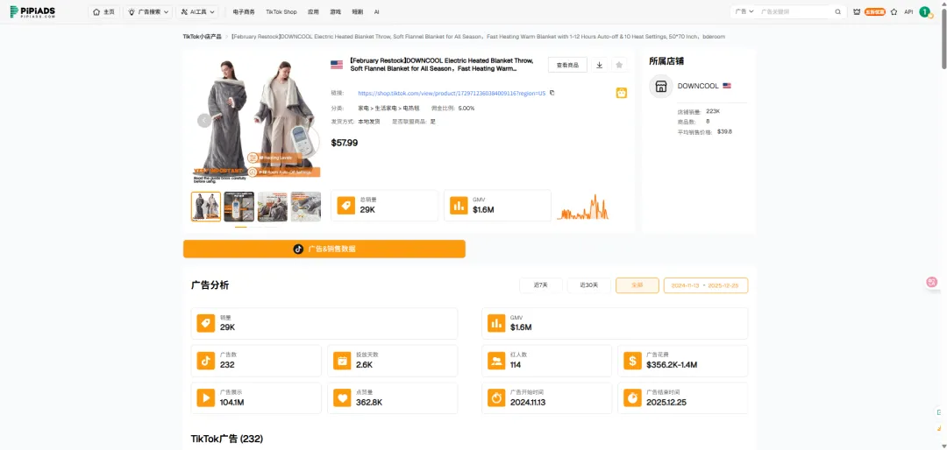Click the 查看商品 button

[x=567, y=65]
